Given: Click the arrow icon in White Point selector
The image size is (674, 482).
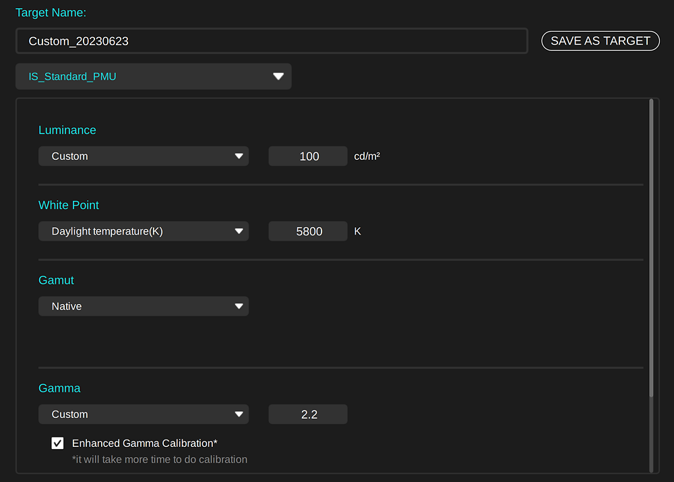Looking at the screenshot, I should pos(239,231).
